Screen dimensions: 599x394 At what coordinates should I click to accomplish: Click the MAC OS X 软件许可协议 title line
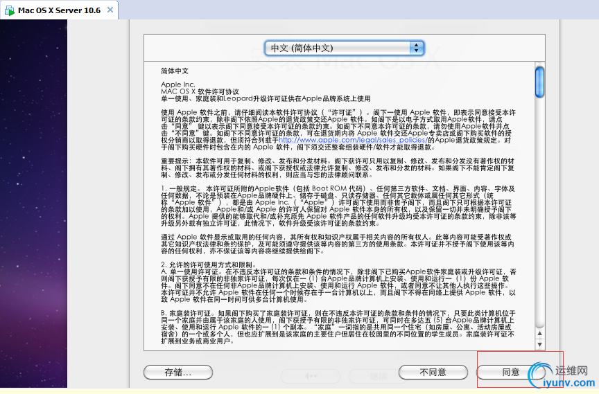[x=200, y=91]
